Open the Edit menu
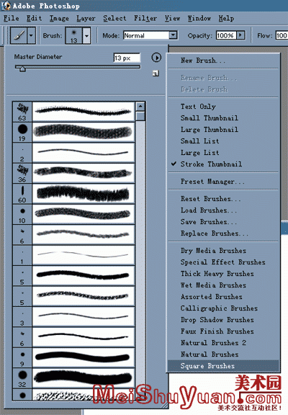288x415 pixels. coord(34,18)
